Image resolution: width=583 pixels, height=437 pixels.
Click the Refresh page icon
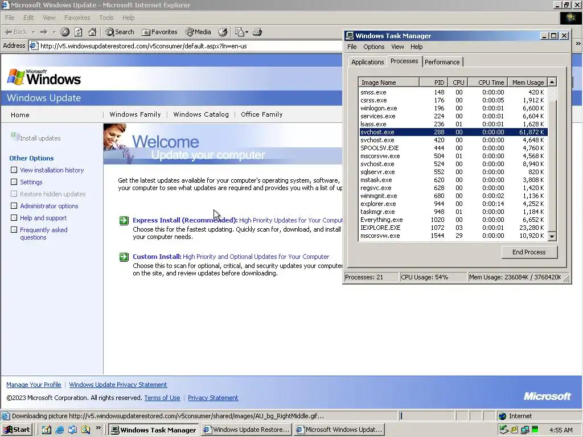click(79, 32)
